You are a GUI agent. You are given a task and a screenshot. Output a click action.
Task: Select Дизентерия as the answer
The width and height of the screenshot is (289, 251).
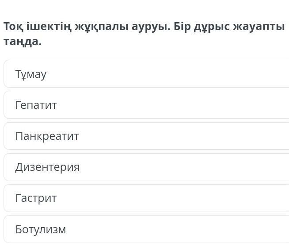(x=146, y=167)
